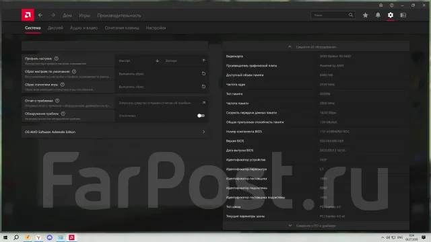Show hidden system tray icons

(x=383, y=237)
